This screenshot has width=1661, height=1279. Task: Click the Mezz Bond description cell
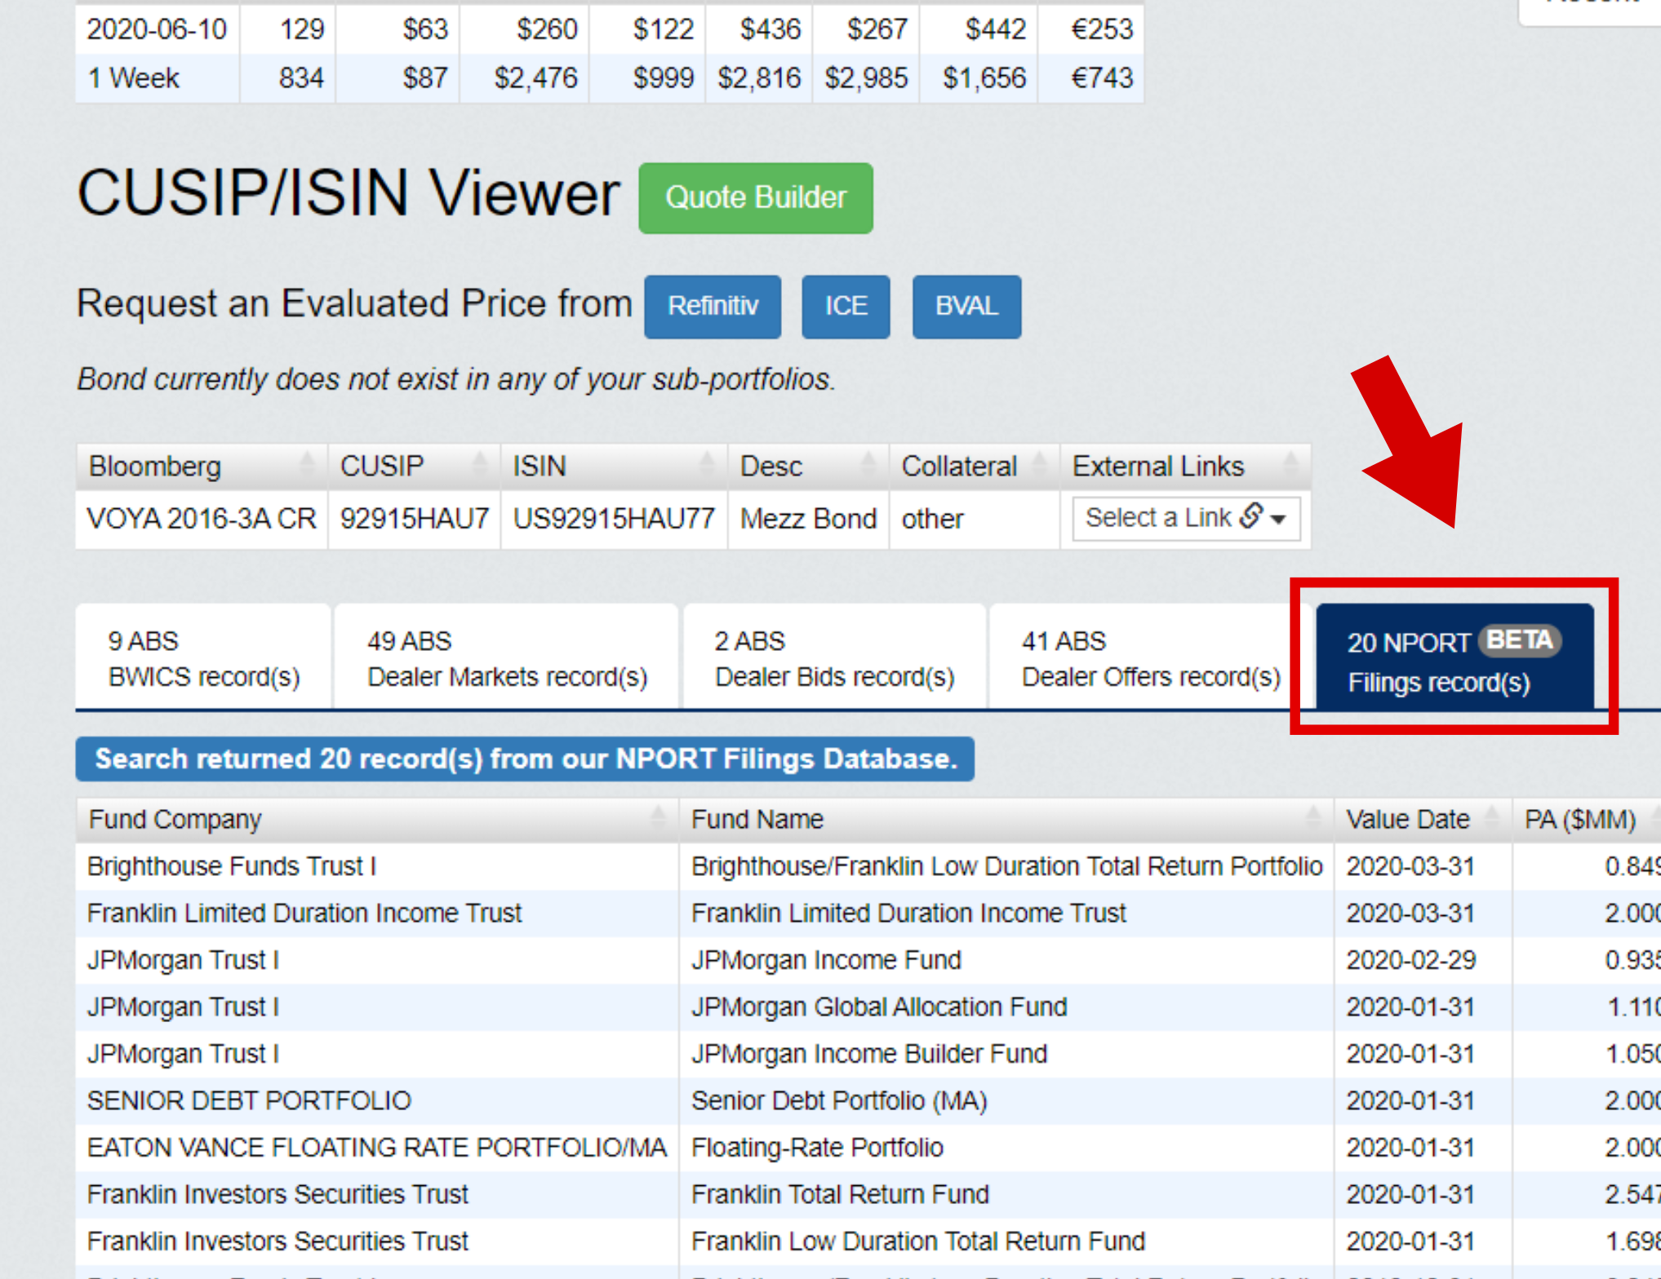point(808,519)
